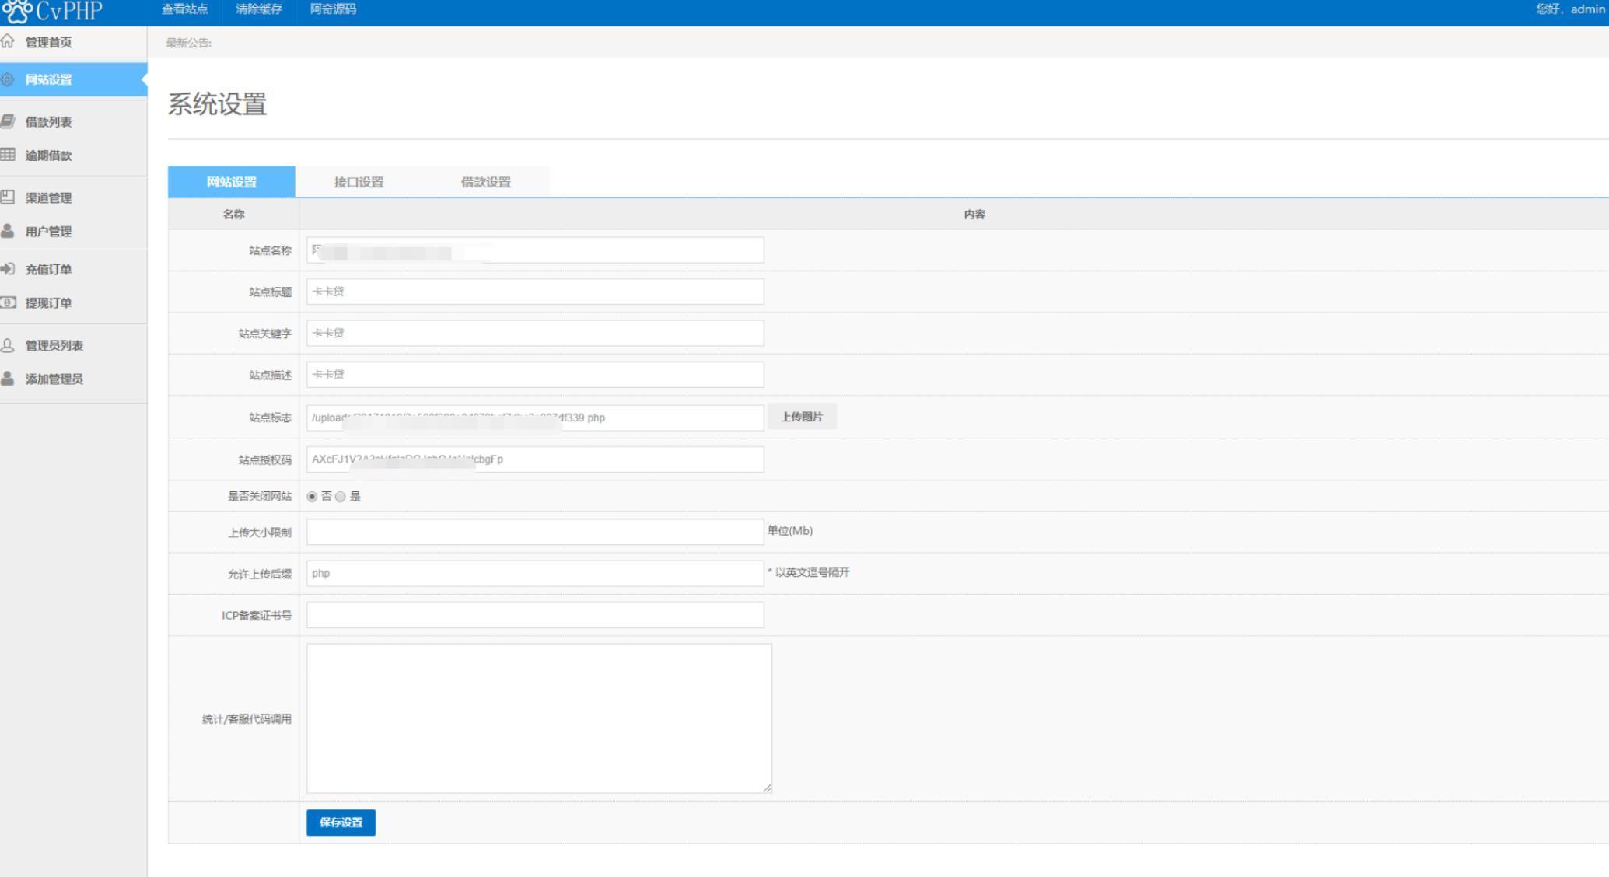Focus the 站点授权码 input field
1609x877 pixels.
click(x=535, y=459)
